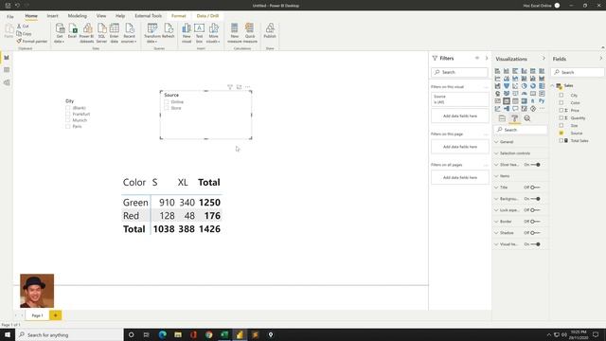Viewport: 606px width, 341px height.
Task: Switch to the View ribbon tab
Action: click(x=101, y=16)
